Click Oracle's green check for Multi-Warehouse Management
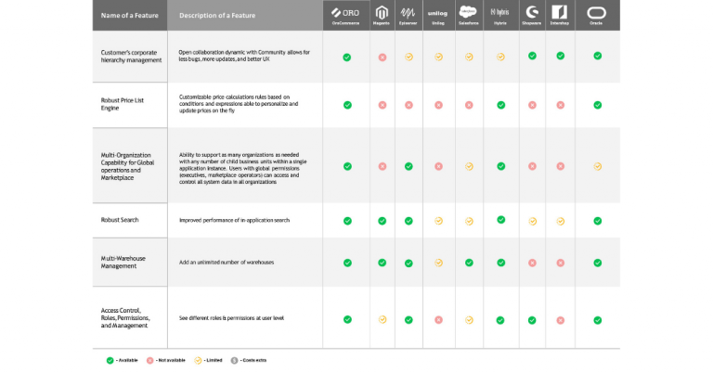 point(597,263)
